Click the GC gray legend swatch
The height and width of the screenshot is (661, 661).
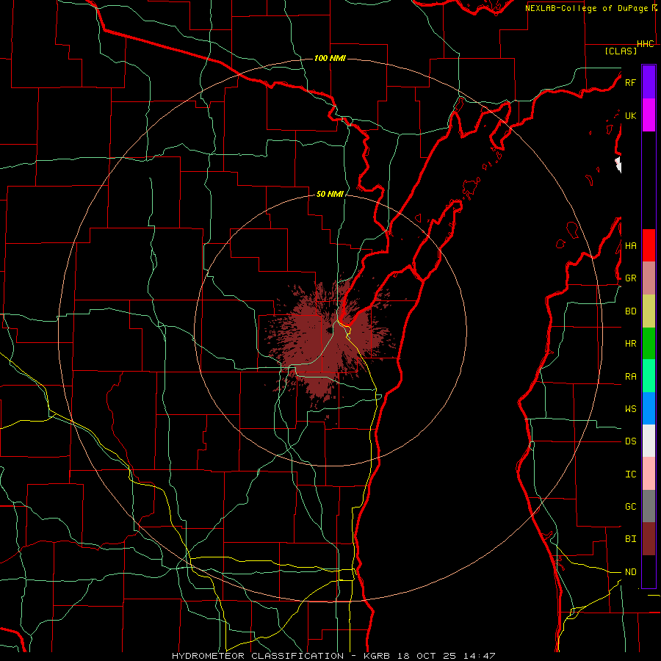pyautogui.click(x=649, y=506)
